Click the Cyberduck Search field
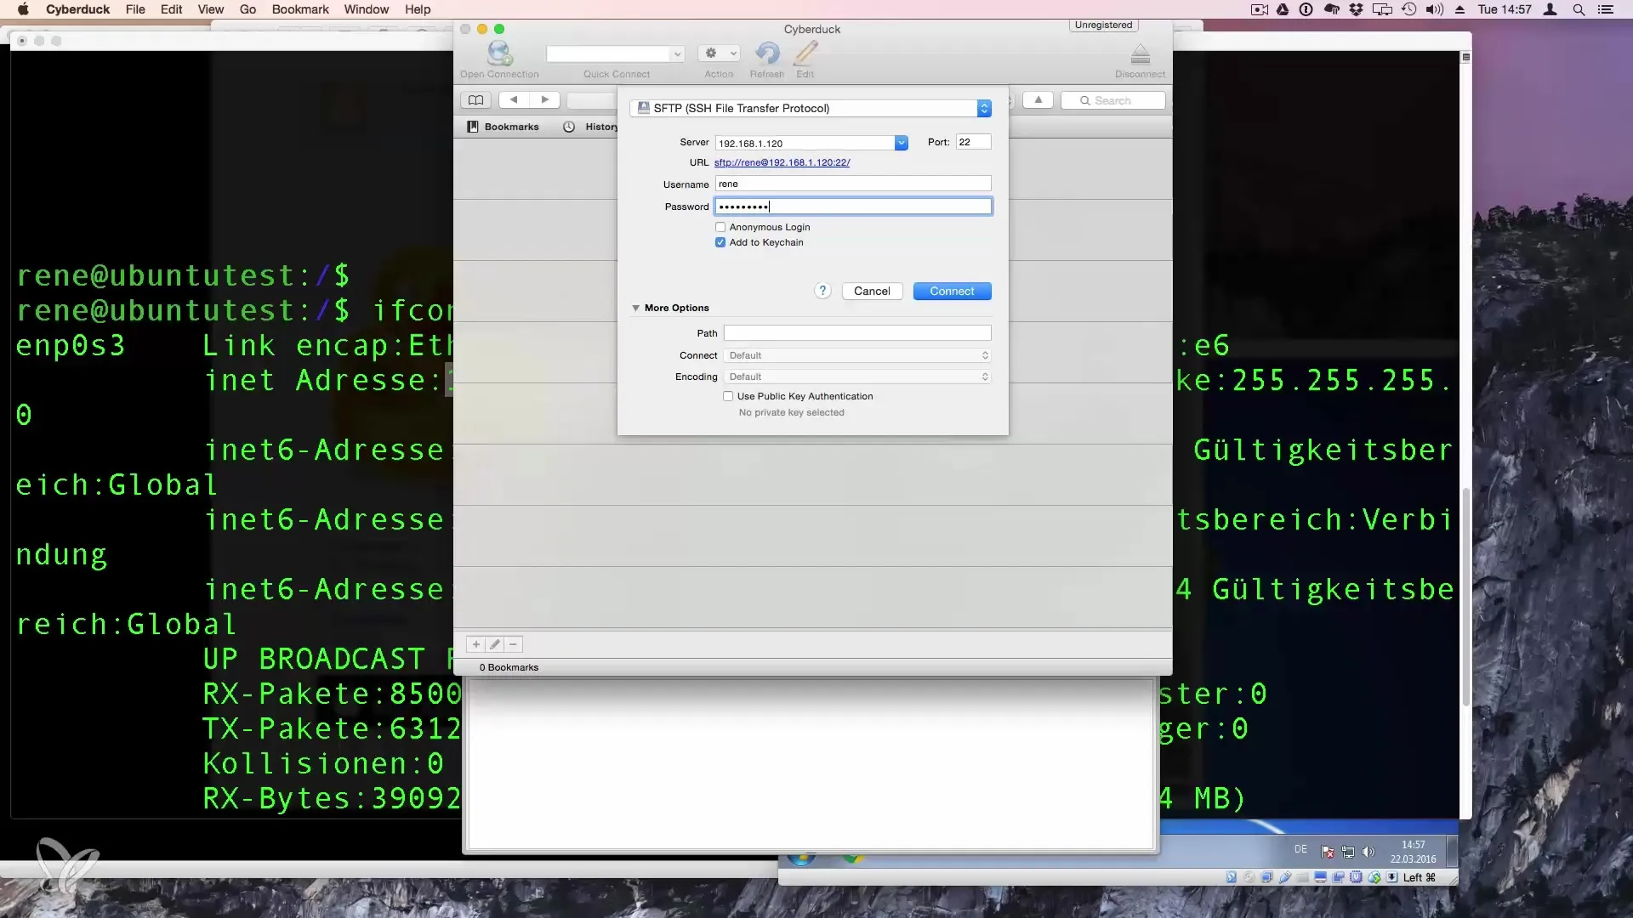Viewport: 1633px width, 918px height. 1112,100
